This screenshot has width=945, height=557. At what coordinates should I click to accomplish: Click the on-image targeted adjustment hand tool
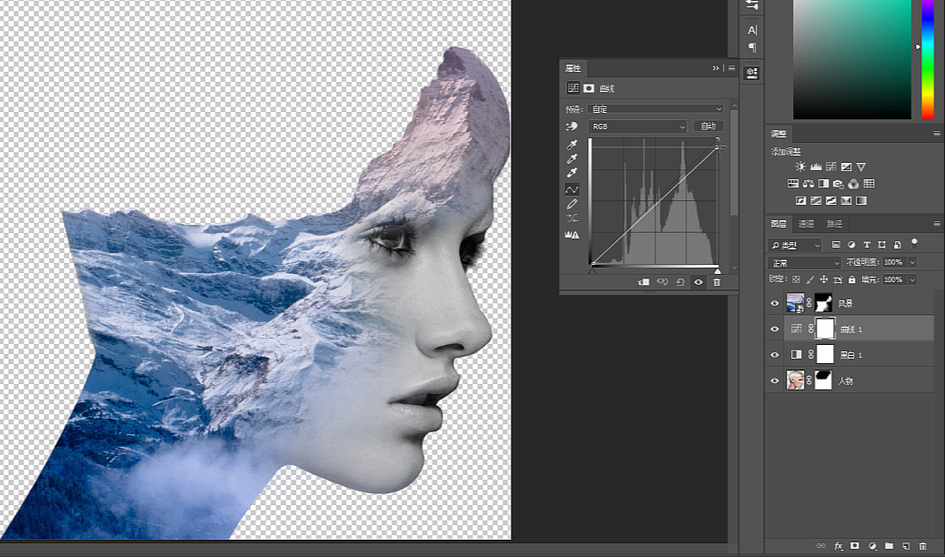pyautogui.click(x=572, y=127)
